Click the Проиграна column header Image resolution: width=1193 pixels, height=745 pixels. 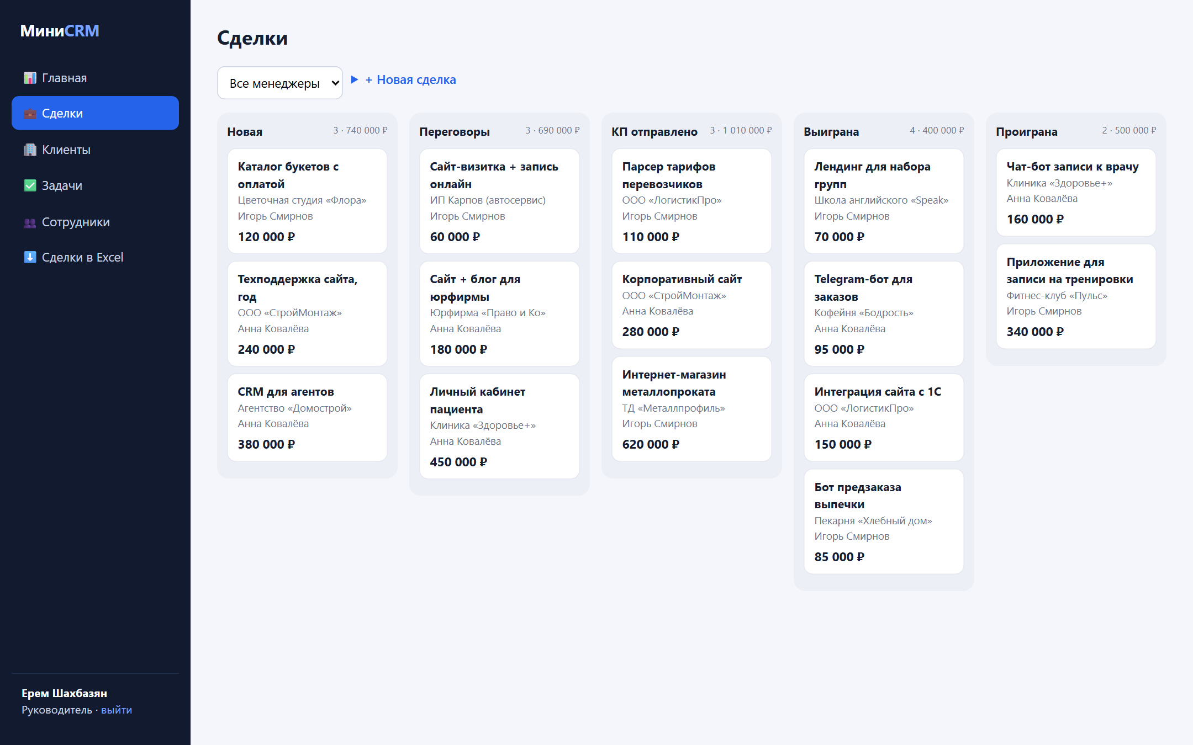click(x=1027, y=132)
